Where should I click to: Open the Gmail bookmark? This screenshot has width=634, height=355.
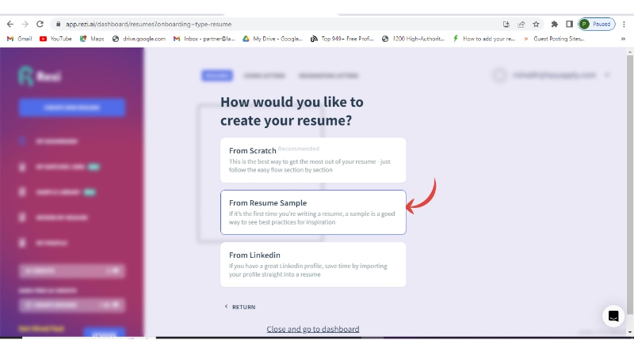19,38
